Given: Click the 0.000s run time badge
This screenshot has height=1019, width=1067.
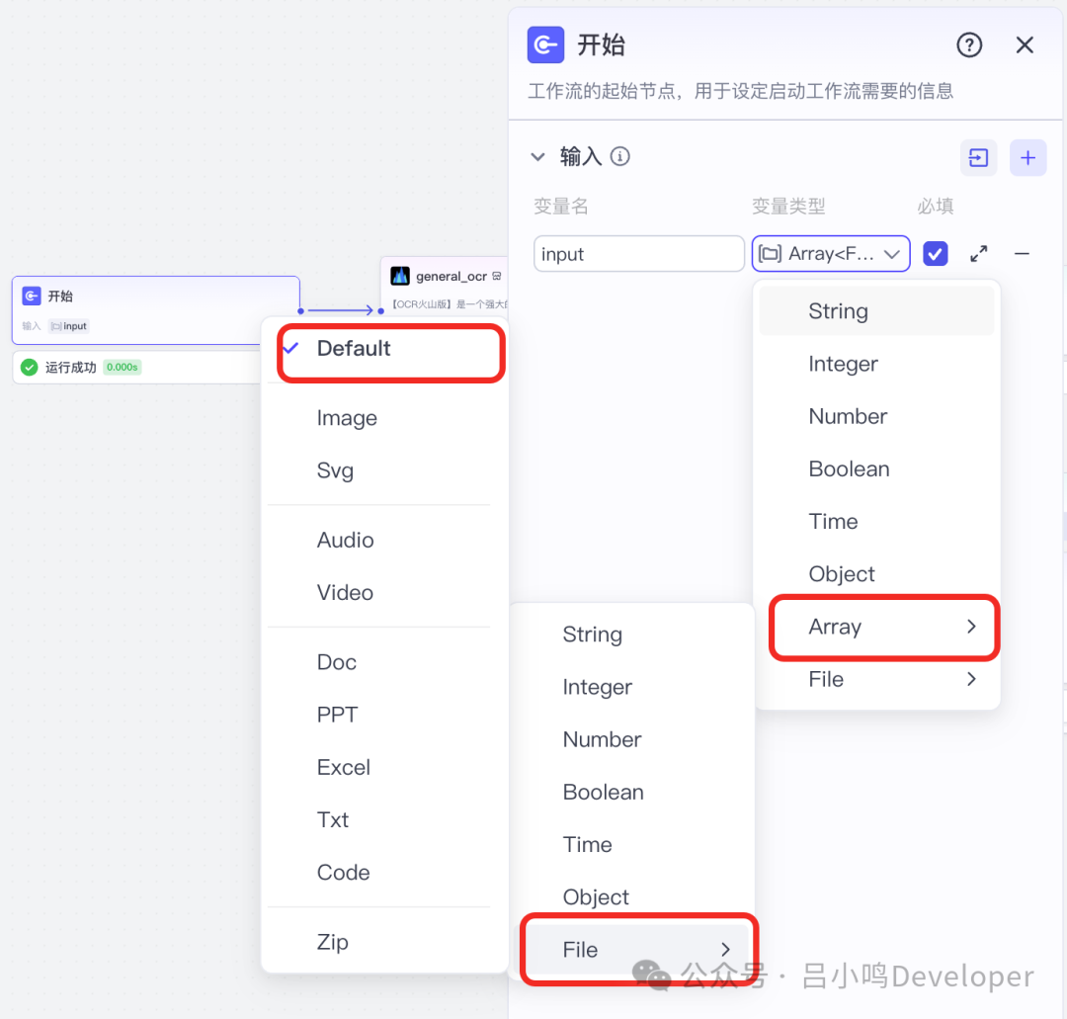Looking at the screenshot, I should 123,368.
